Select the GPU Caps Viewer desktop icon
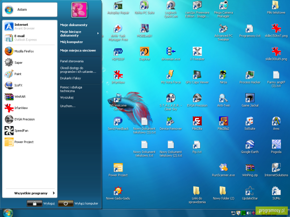290x217 pixels. tap(197, 77)
